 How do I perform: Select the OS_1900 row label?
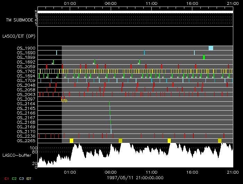click(26, 48)
